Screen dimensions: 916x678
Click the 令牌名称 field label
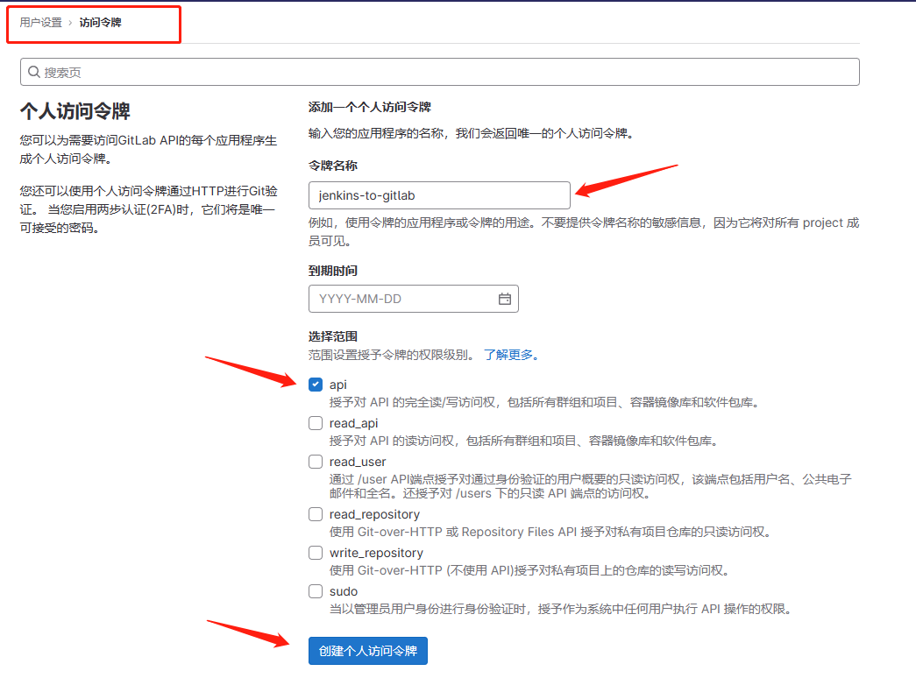pyautogui.click(x=333, y=166)
